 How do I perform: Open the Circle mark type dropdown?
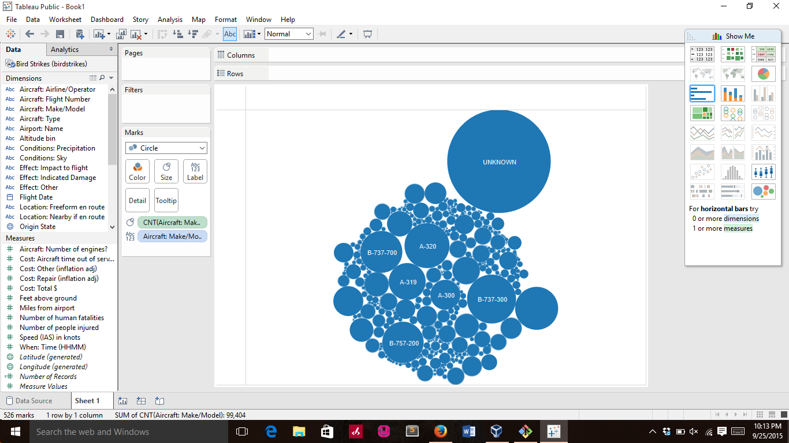(x=166, y=148)
